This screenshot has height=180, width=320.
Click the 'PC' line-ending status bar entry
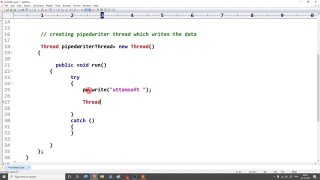283,172
